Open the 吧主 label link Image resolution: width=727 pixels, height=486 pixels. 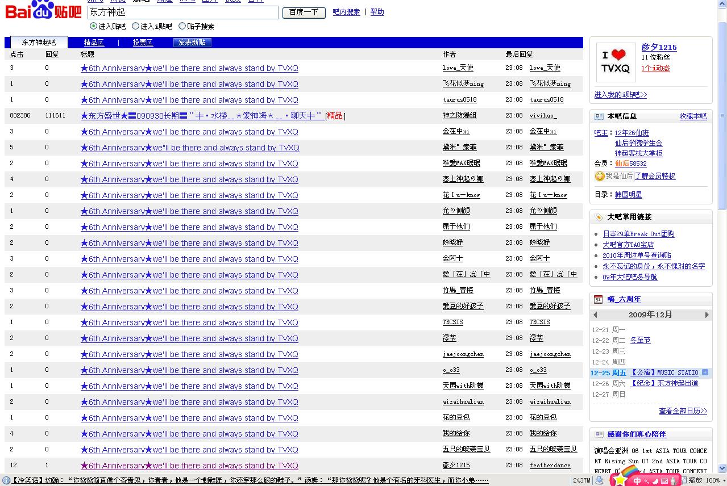(601, 132)
